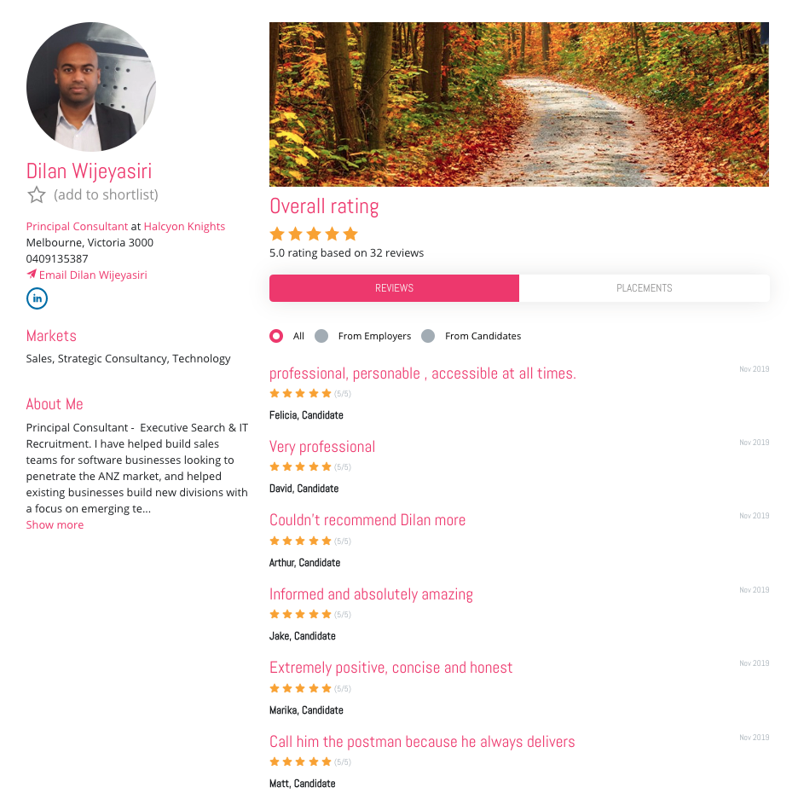Select the From Candidates radio button
This screenshot has width=798, height=793.
click(x=428, y=336)
